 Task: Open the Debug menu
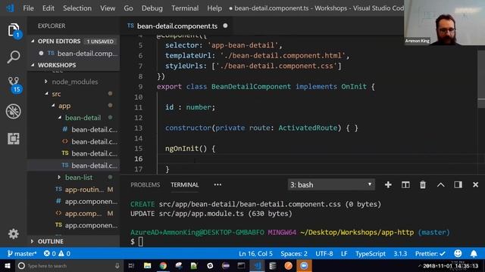pos(152,8)
